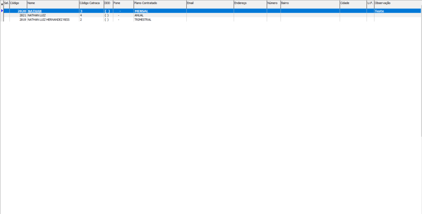Select Código Catraca cell with value 2
This screenshot has height=214, width=422.
pyautogui.click(x=91, y=20)
